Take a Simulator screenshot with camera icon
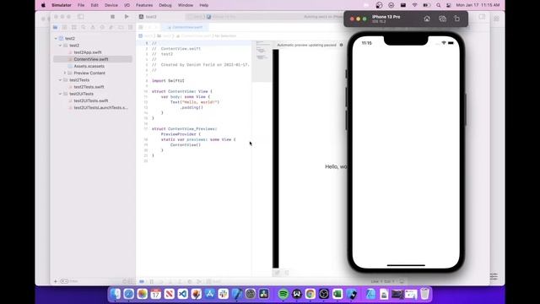 pos(442,19)
